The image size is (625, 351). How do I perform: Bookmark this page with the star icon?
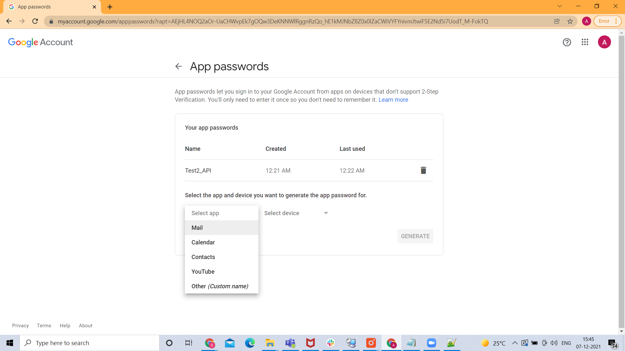(570, 21)
